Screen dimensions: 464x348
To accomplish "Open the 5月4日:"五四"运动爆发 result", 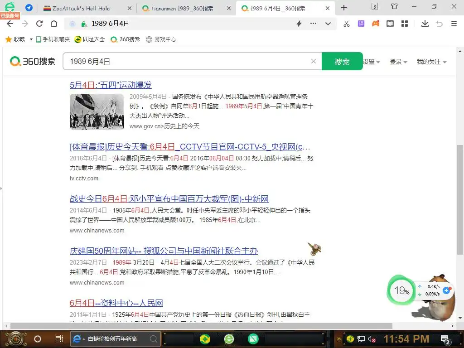I will [111, 85].
